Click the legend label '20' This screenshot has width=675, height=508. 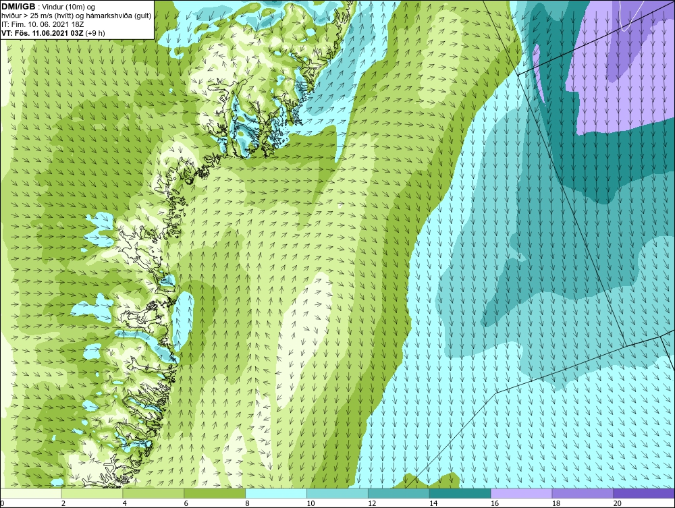click(x=618, y=503)
